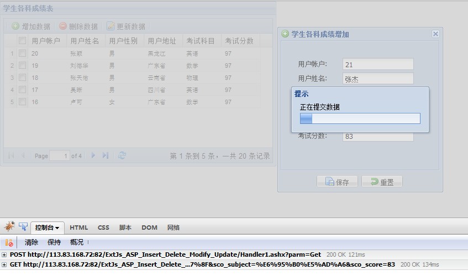Click the 保持 console button

54,242
